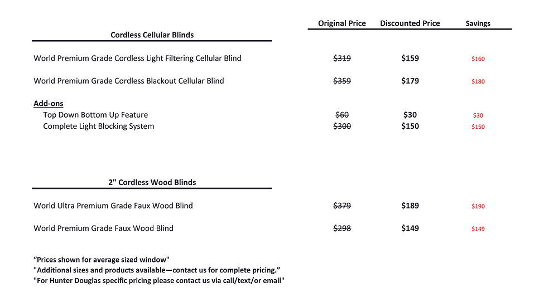Click the $189 discounted faux wood price
This screenshot has width=544, height=302.
pyautogui.click(x=410, y=206)
